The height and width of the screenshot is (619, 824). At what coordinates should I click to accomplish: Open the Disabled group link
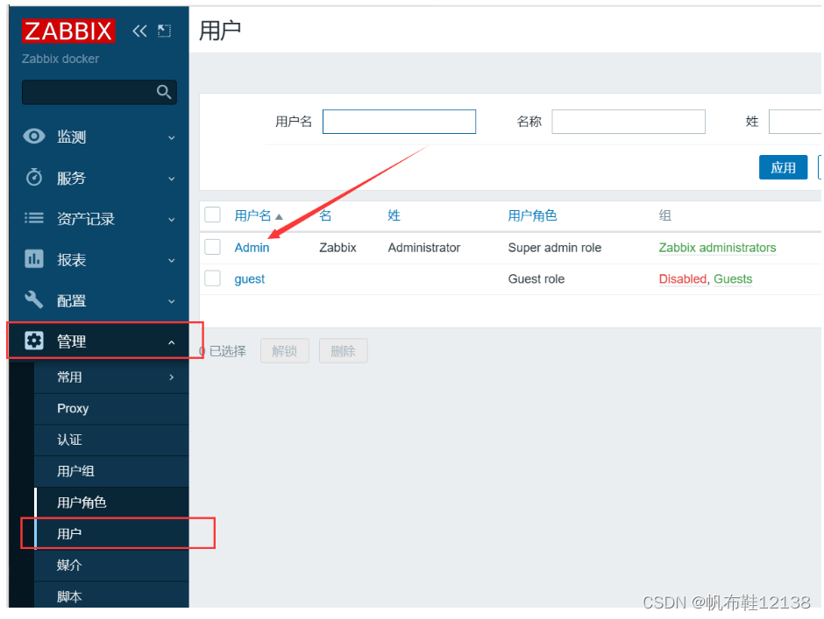tap(683, 278)
